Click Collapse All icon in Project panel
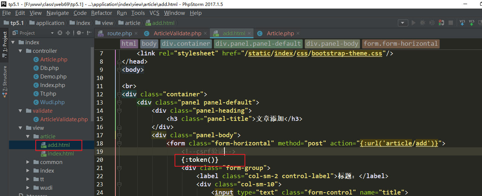The image size is (482, 196). click(68, 33)
